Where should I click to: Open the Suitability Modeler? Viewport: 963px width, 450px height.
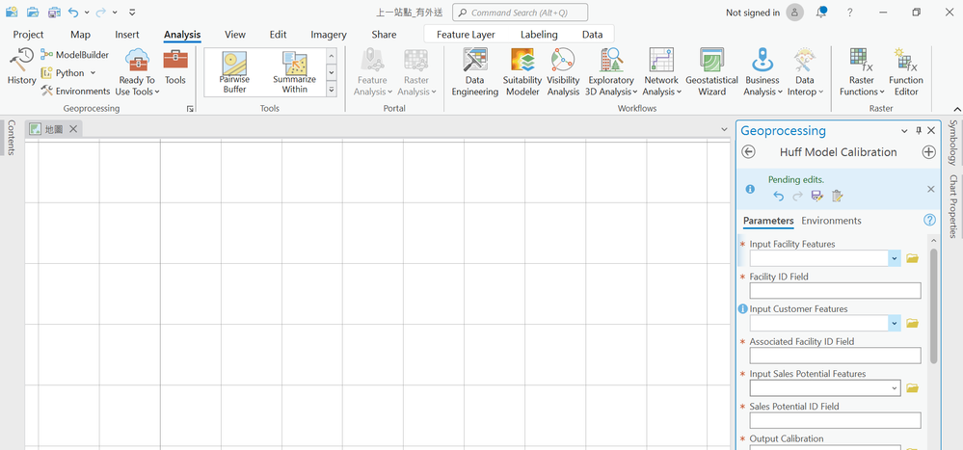pyautogui.click(x=522, y=72)
